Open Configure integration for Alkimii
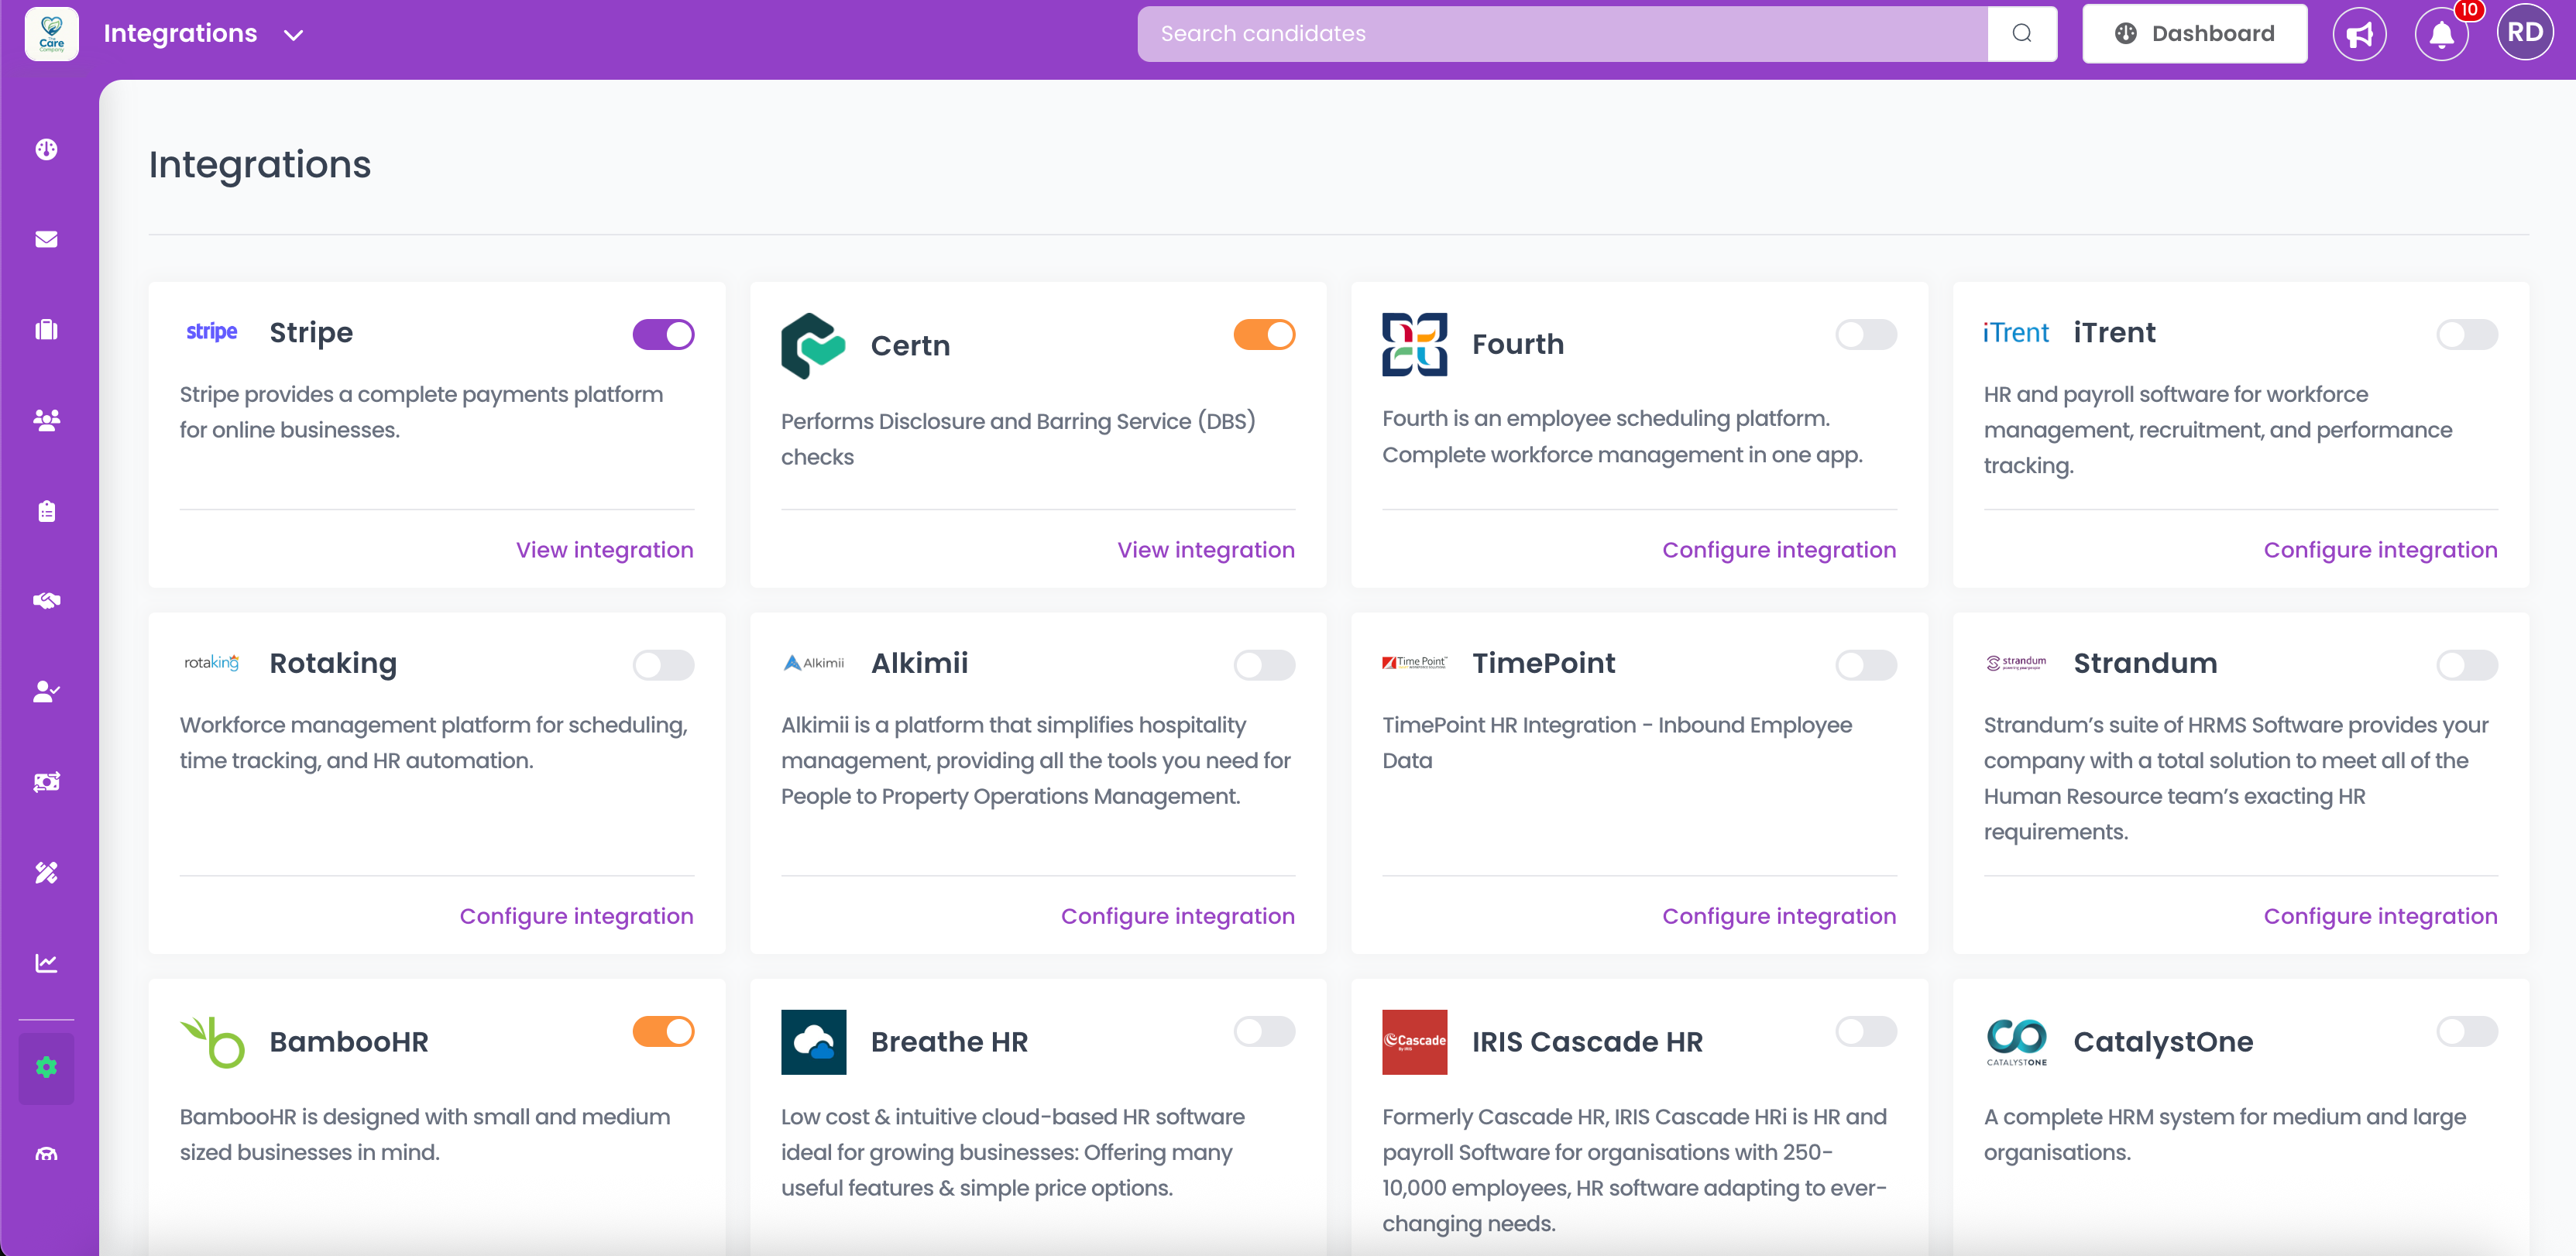2576x1256 pixels. coord(1177,916)
